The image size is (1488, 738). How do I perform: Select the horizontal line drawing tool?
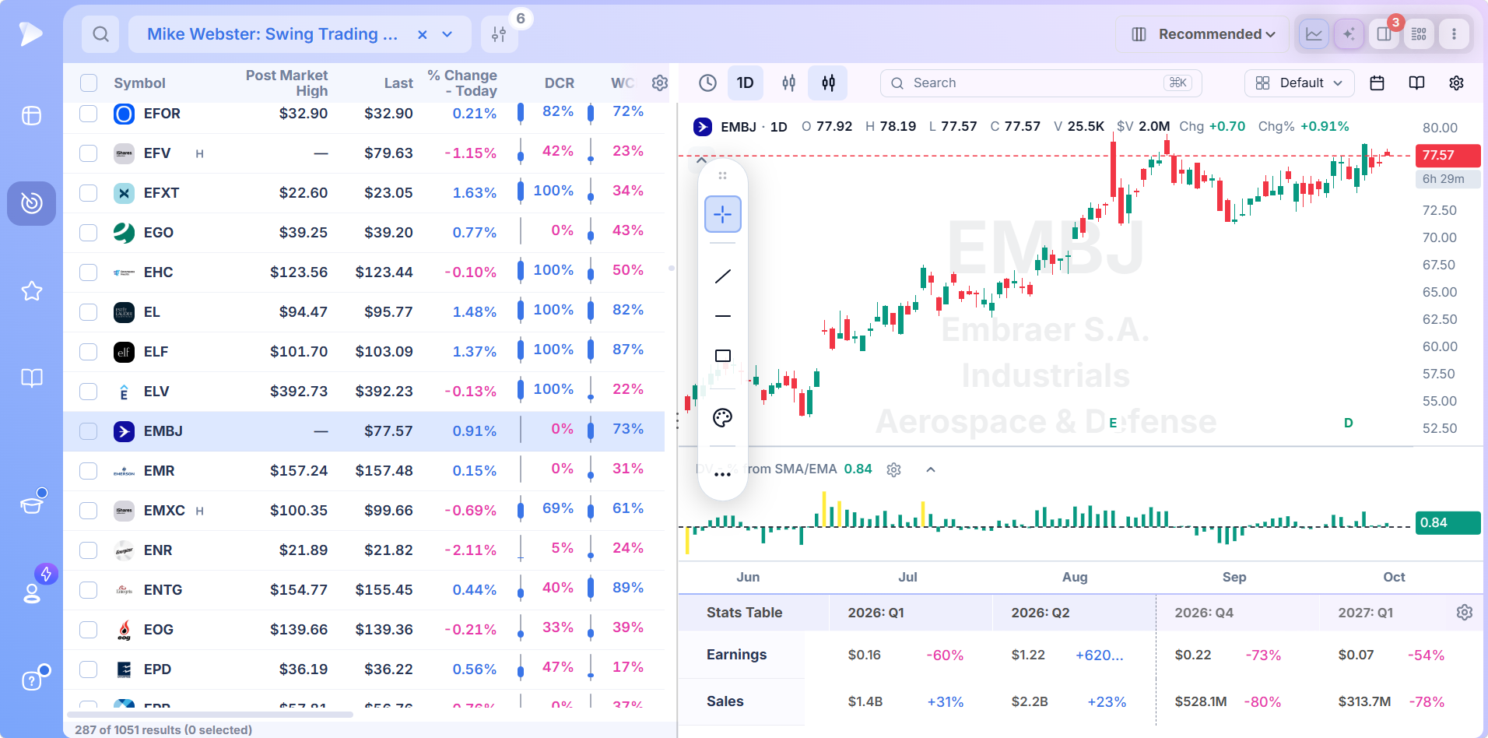click(x=723, y=316)
